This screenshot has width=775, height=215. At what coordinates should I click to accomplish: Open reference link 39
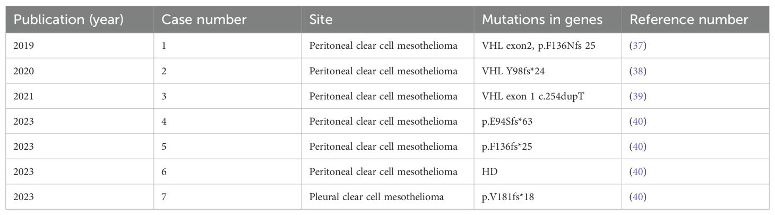click(x=638, y=96)
